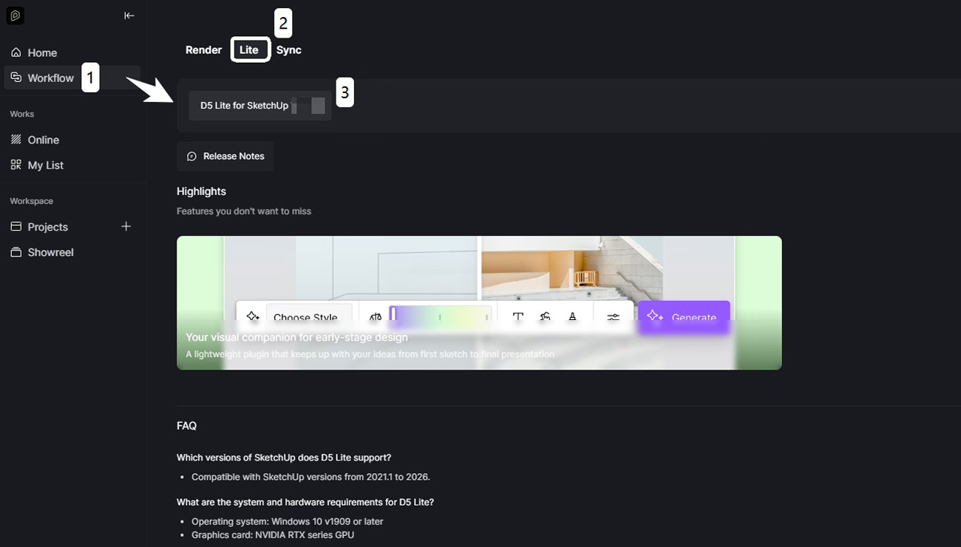Screen dimensions: 961x547
Task: Open the Workflow section in sidebar
Action: pos(72,78)
